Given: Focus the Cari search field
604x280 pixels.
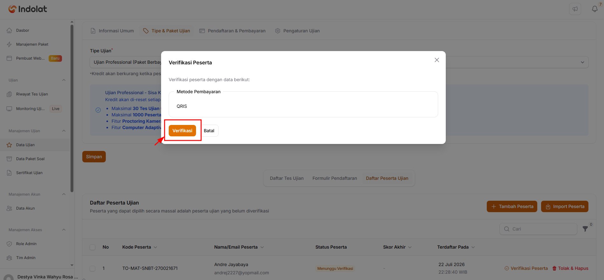Looking at the screenshot, I should pos(538,229).
